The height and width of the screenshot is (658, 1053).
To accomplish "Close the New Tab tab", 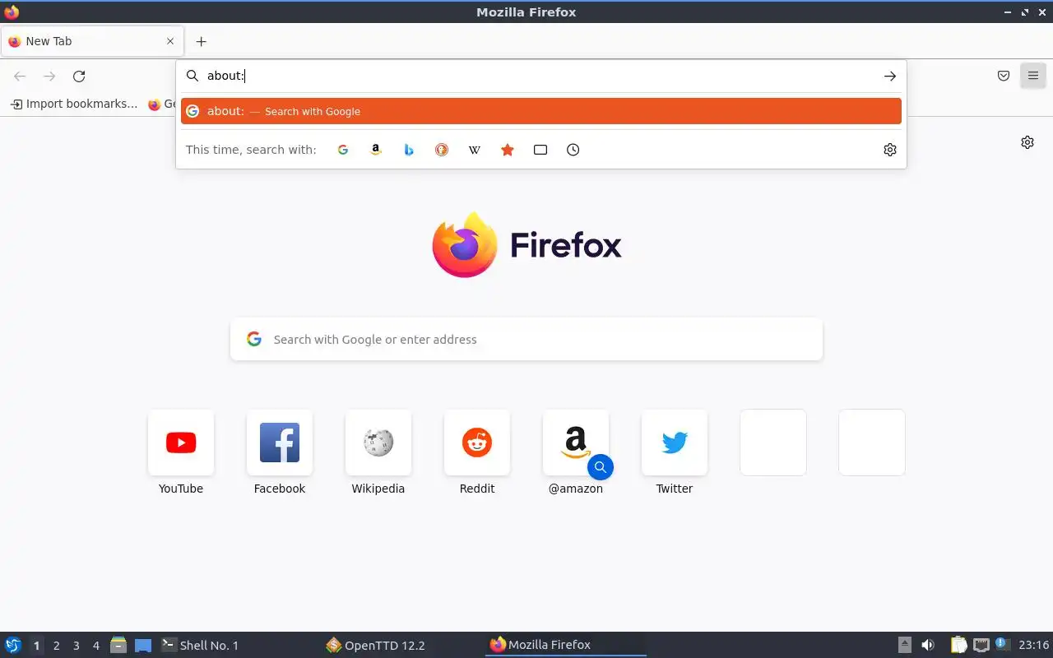I will pos(170,41).
